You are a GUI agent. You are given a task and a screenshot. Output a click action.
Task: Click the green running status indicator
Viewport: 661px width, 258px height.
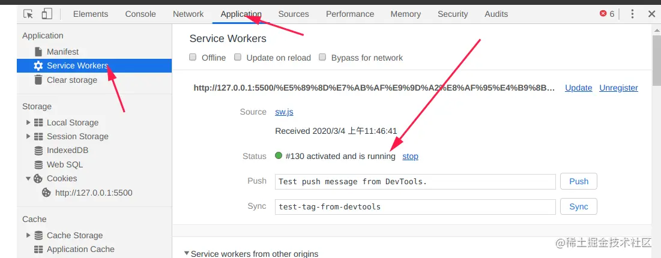point(278,155)
